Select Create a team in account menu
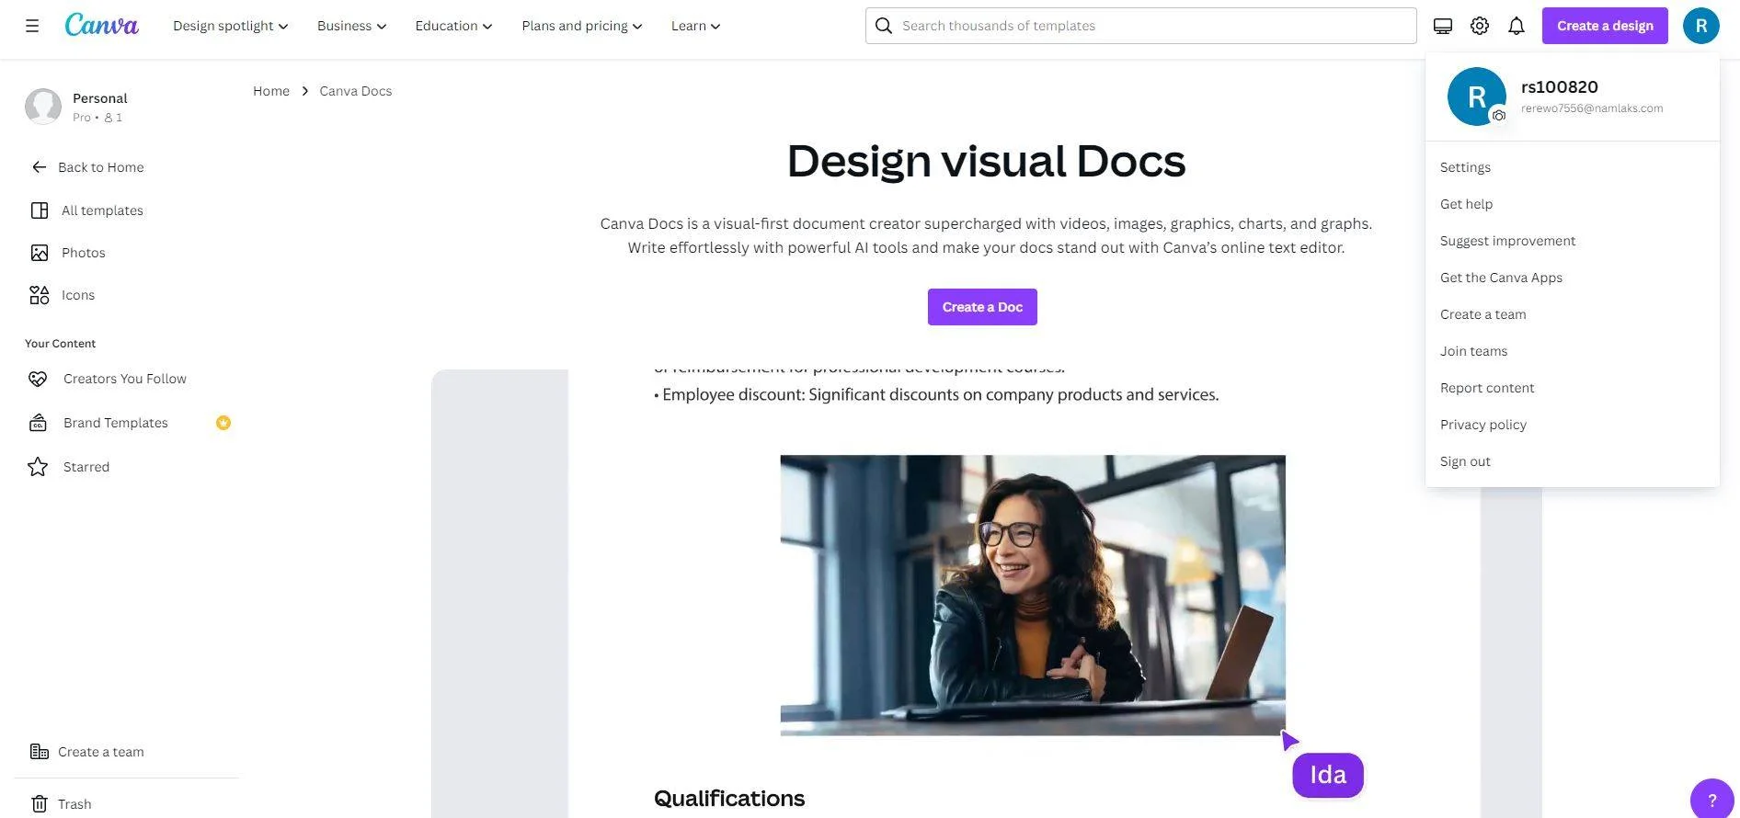 (x=1572, y=314)
